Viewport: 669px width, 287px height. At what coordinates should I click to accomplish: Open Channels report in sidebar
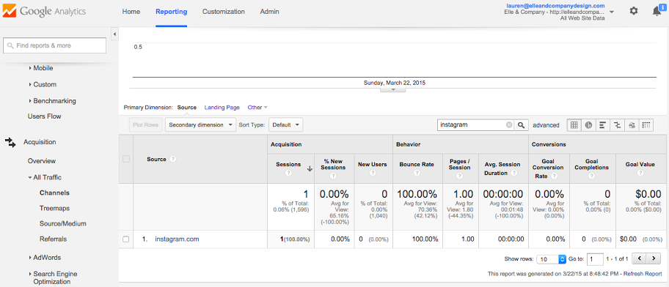point(54,193)
